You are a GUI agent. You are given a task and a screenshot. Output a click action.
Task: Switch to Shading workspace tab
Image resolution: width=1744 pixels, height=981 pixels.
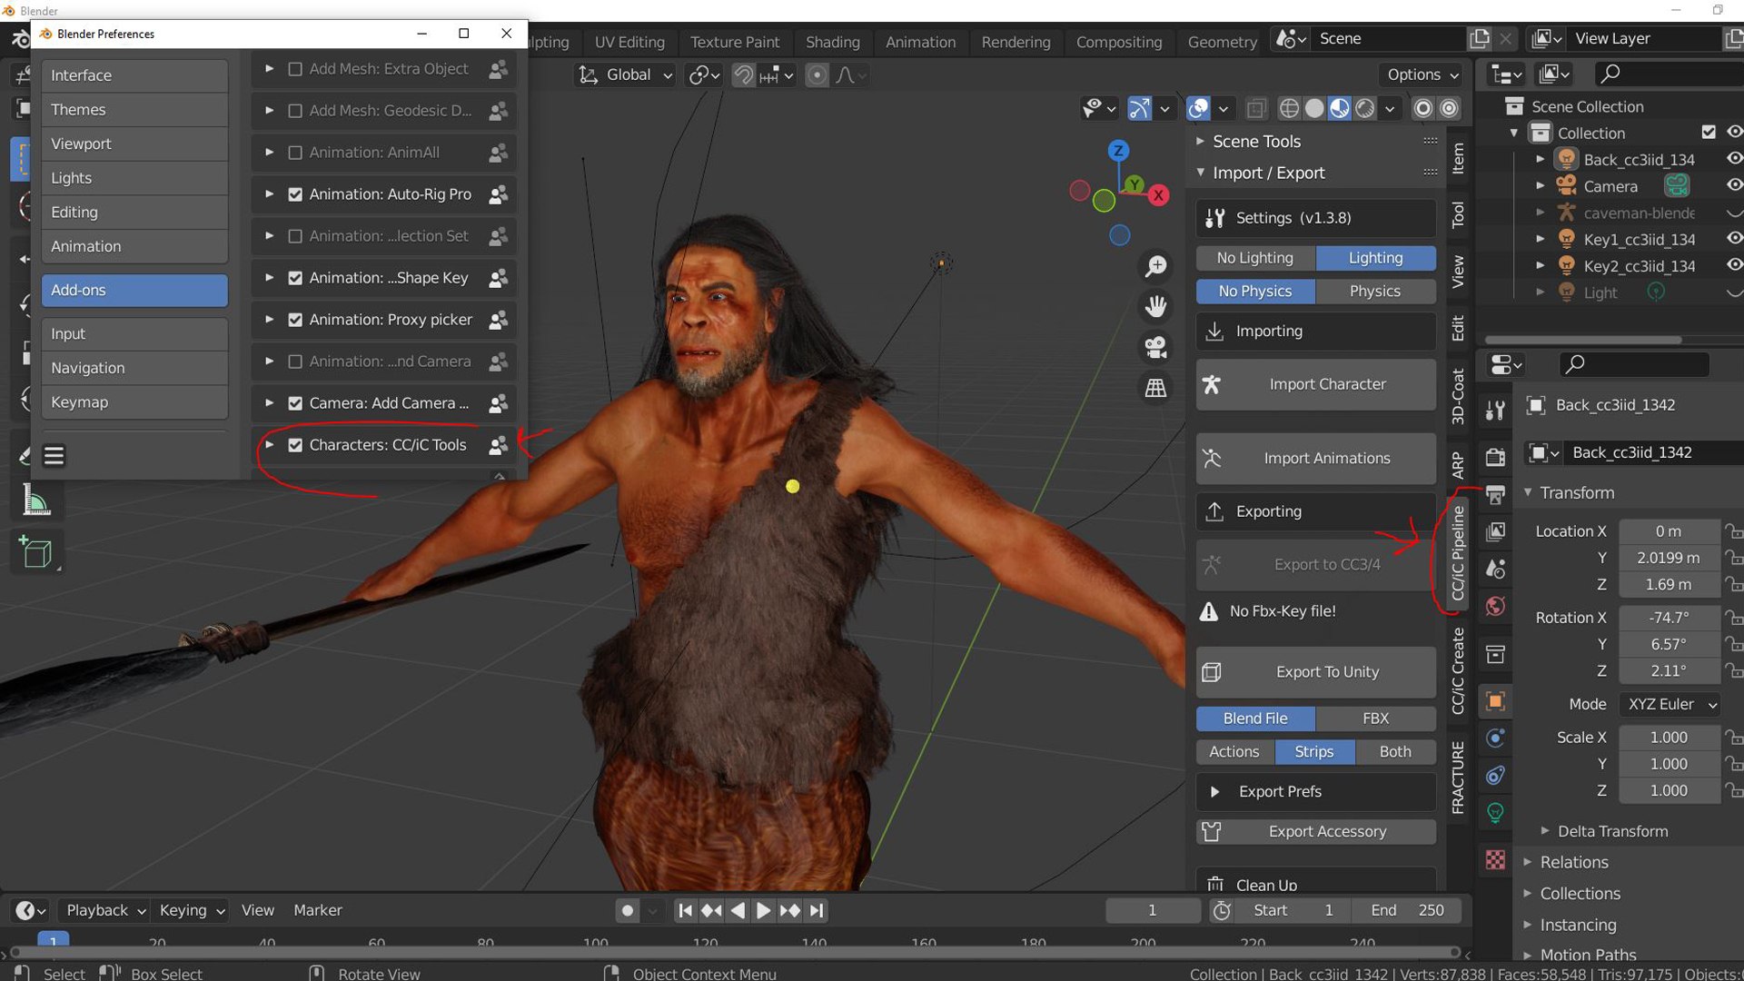[832, 42]
